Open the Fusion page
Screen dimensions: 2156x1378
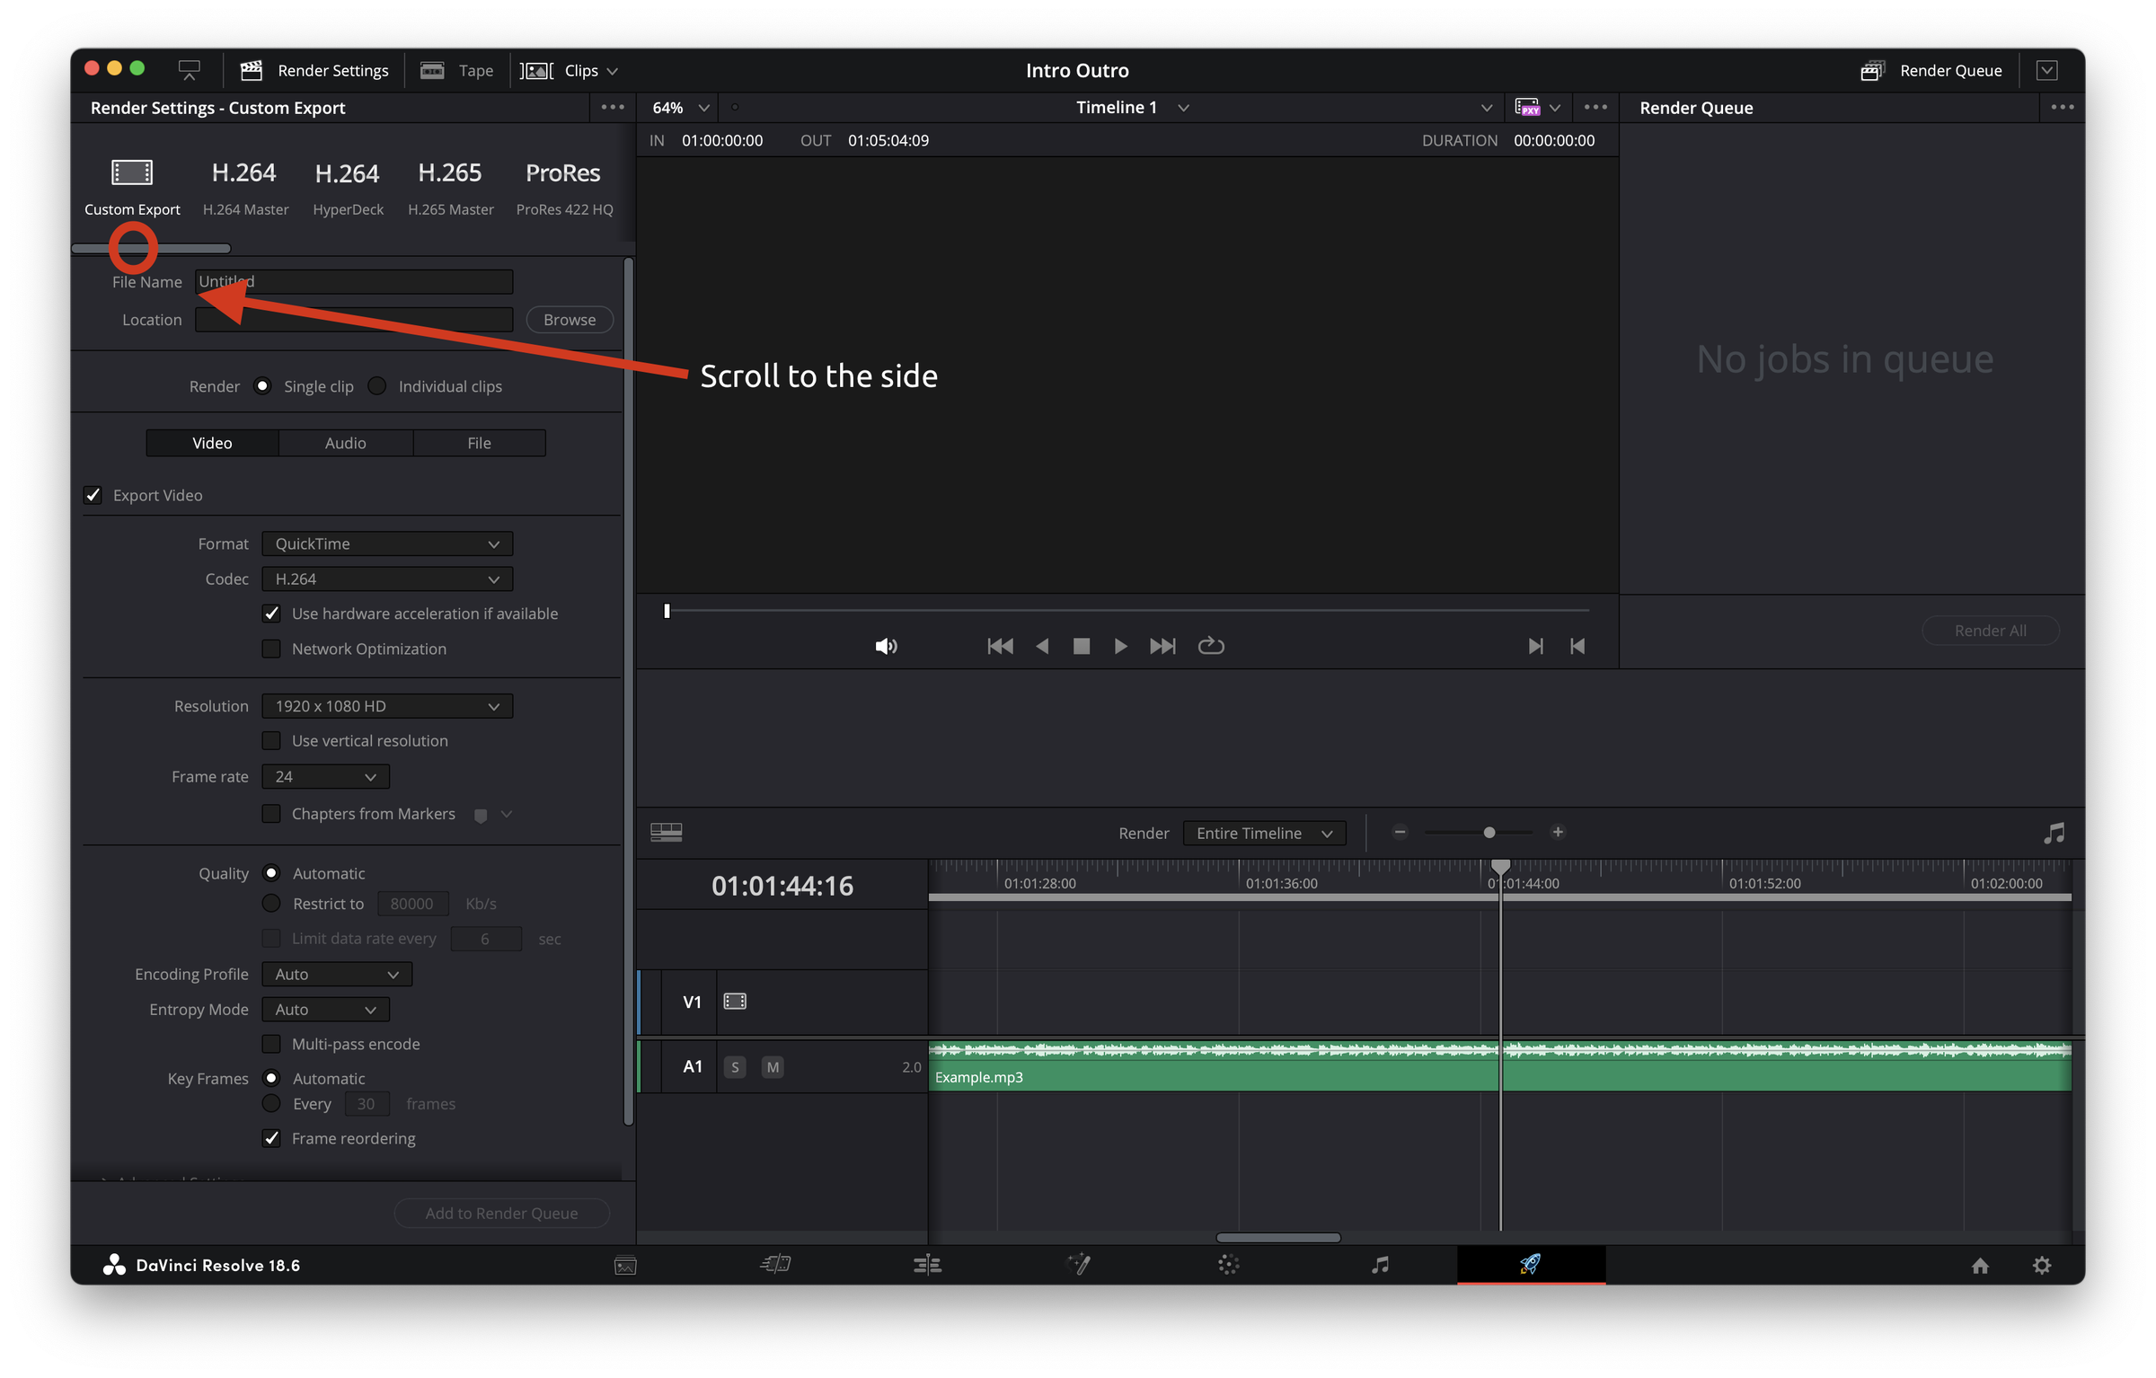(1078, 1265)
